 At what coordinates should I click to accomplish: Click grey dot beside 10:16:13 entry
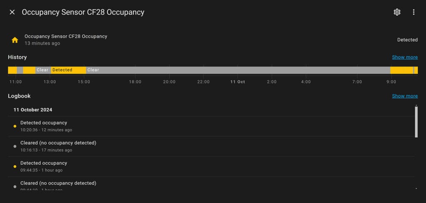(15, 146)
